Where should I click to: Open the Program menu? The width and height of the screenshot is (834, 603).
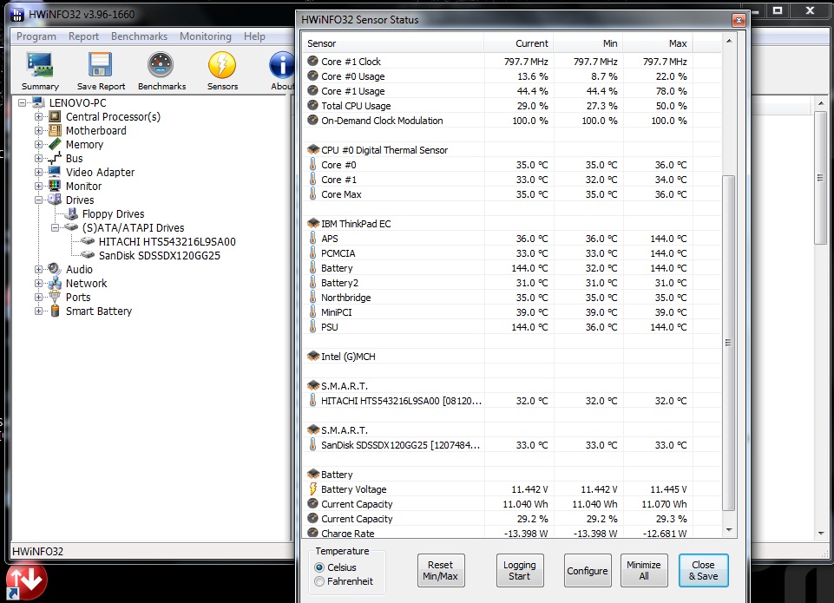pyautogui.click(x=36, y=36)
